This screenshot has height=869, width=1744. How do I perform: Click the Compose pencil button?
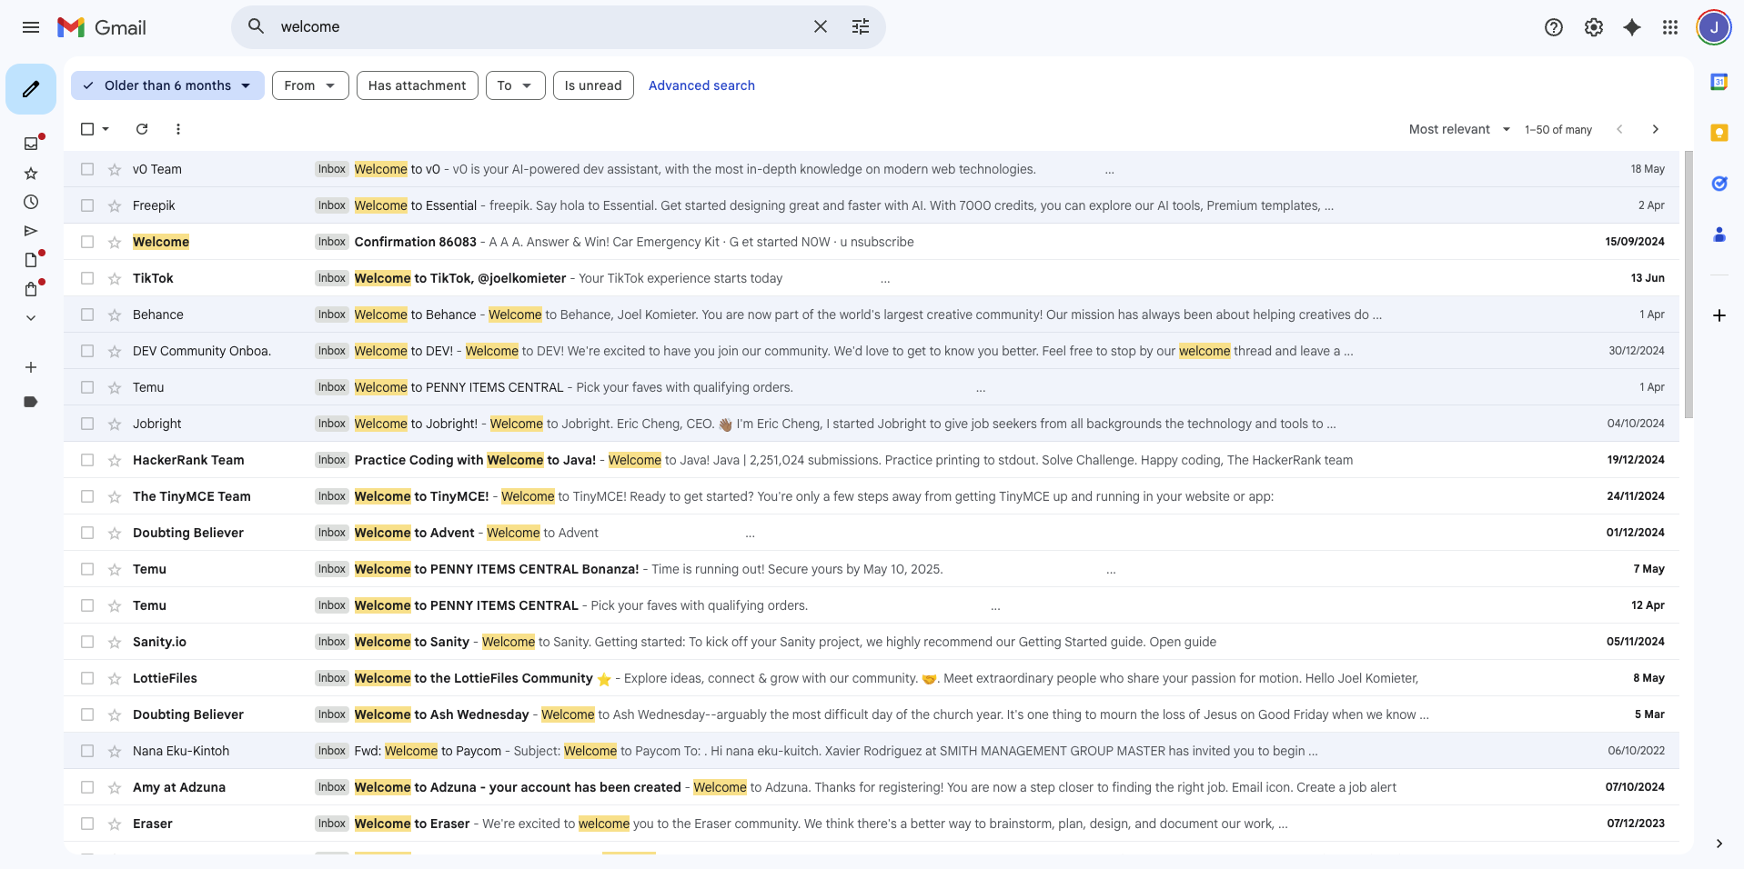click(31, 89)
